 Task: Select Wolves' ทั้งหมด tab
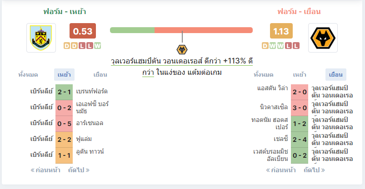[264, 75]
